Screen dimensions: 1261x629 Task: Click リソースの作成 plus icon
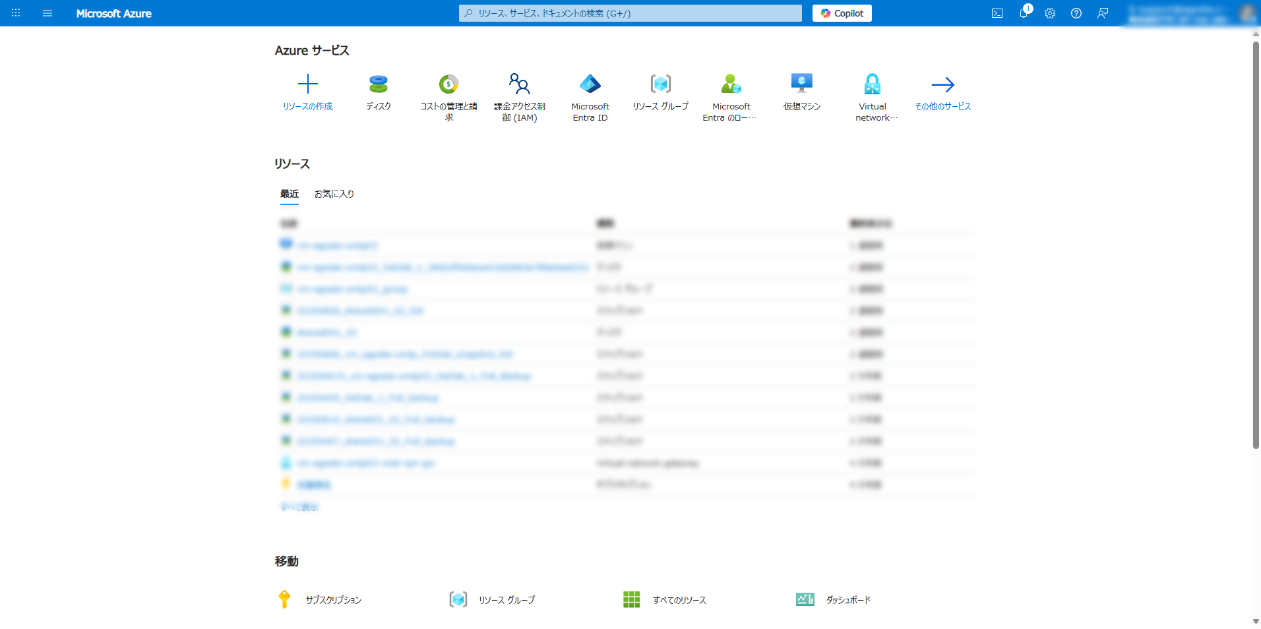click(x=307, y=84)
